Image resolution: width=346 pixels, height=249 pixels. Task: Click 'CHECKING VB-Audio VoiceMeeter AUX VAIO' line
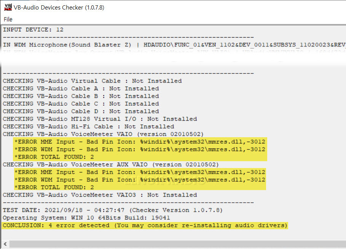pos(111,165)
